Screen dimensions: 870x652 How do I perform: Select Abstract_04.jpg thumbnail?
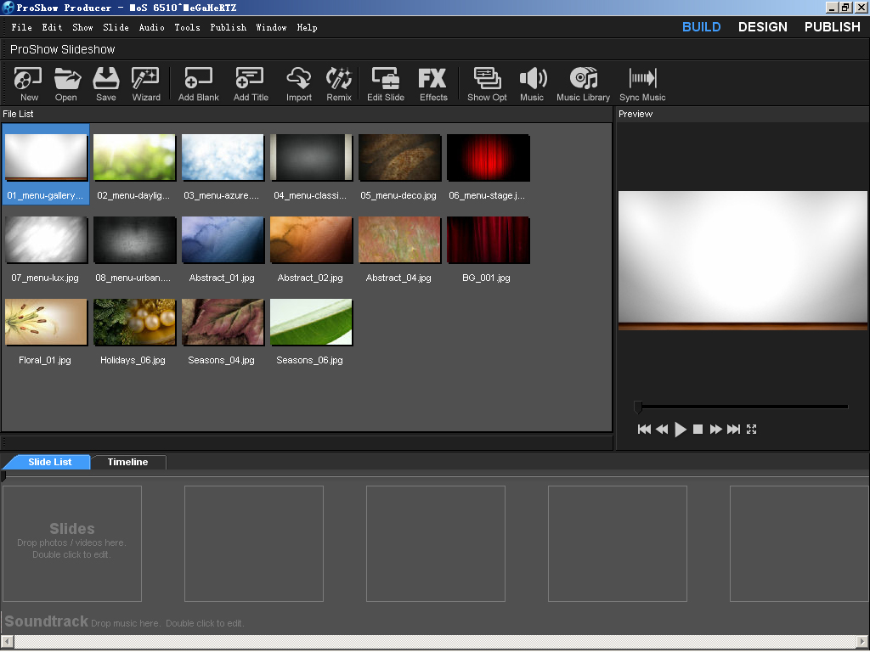pyautogui.click(x=399, y=240)
